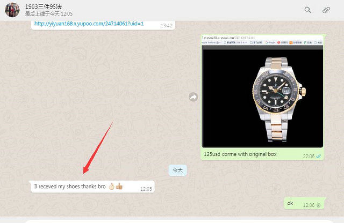Image resolution: width=344 pixels, height=223 pixels.
Task: Open the yiyuan168.x.yupoo.com link
Action: (x=89, y=24)
